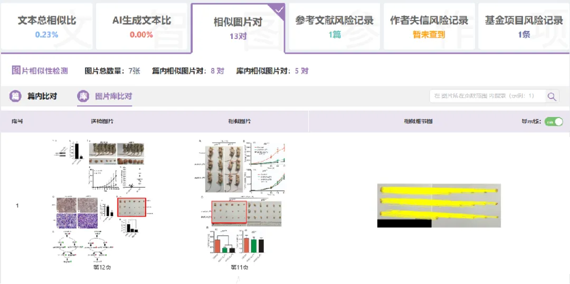Open the 参考文献风险记录 tab
Image resolution: width=570 pixels, height=284 pixels.
pos(334,26)
